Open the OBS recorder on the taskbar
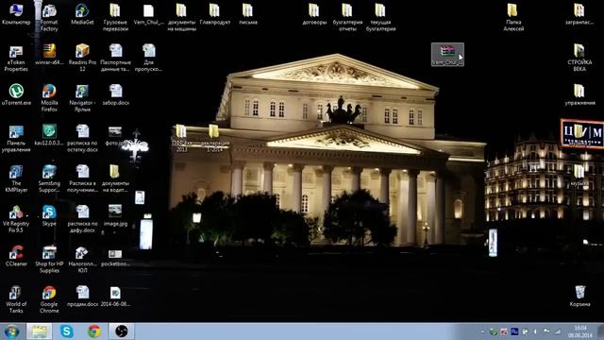The image size is (604, 340). point(122,331)
